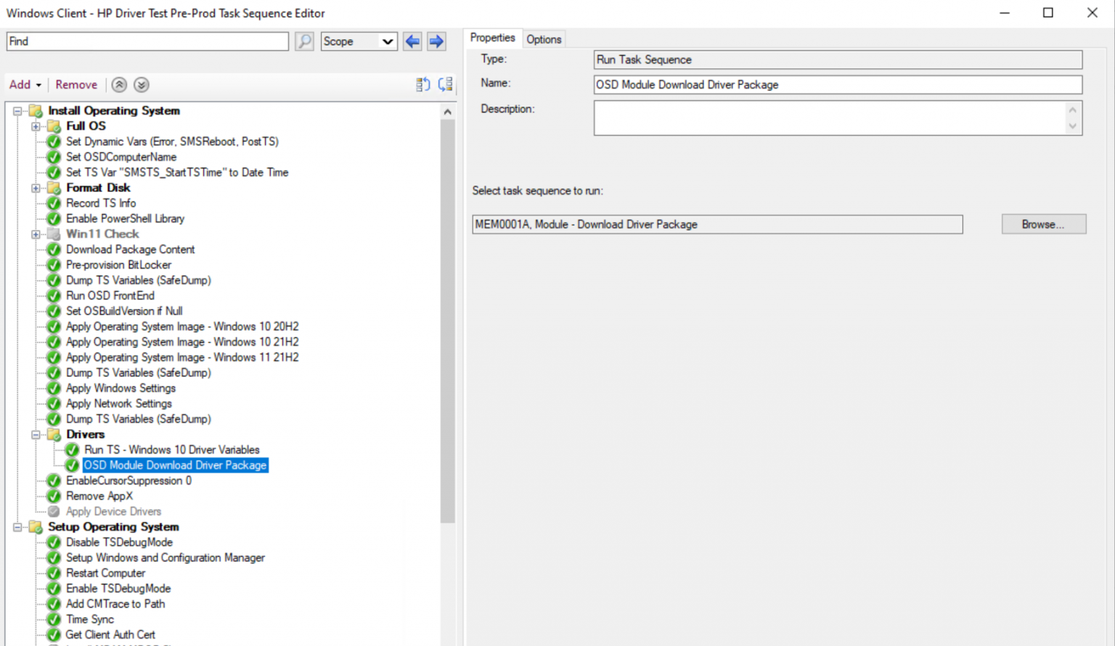This screenshot has height=646, width=1115.
Task: Select the Properties tab
Action: 493,38
